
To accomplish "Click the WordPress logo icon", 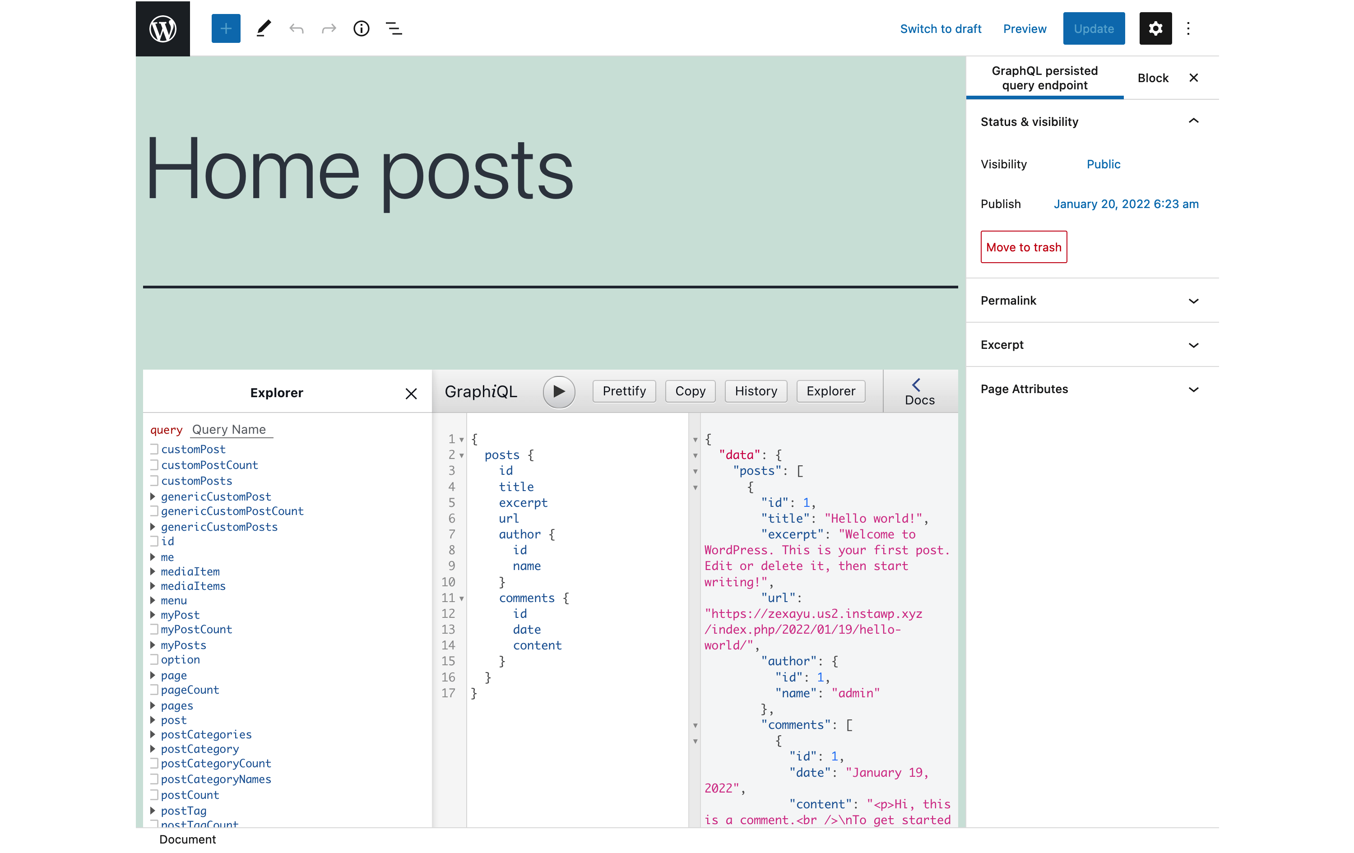I will pos(162,28).
